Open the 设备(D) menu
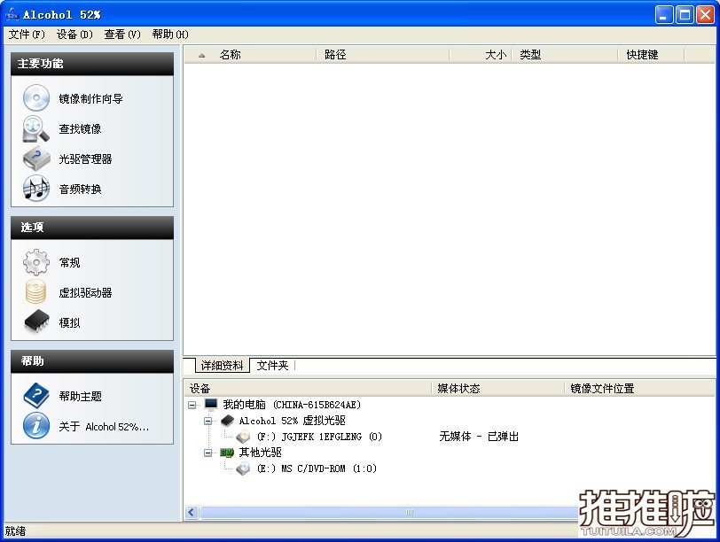Screen dimensions: 720x542 (x=74, y=35)
